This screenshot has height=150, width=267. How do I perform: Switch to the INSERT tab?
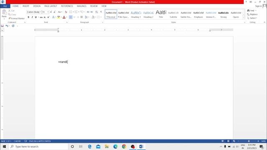pos(26,6)
